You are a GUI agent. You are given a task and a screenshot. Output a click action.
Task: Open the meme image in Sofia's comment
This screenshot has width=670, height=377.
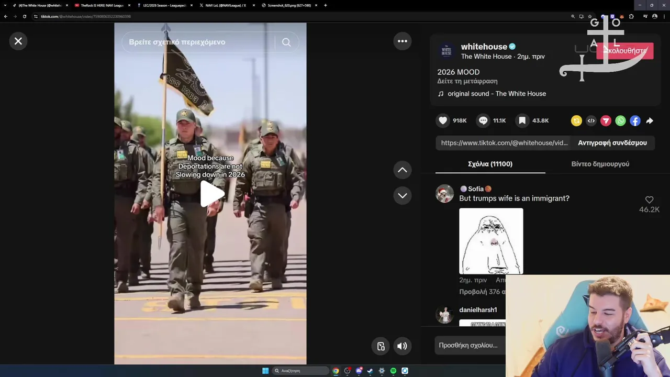click(x=491, y=241)
